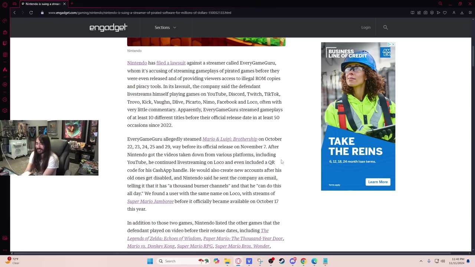This screenshot has width=475, height=267.
Task: Open the Super Mario Jamboree link
Action: 150,201
